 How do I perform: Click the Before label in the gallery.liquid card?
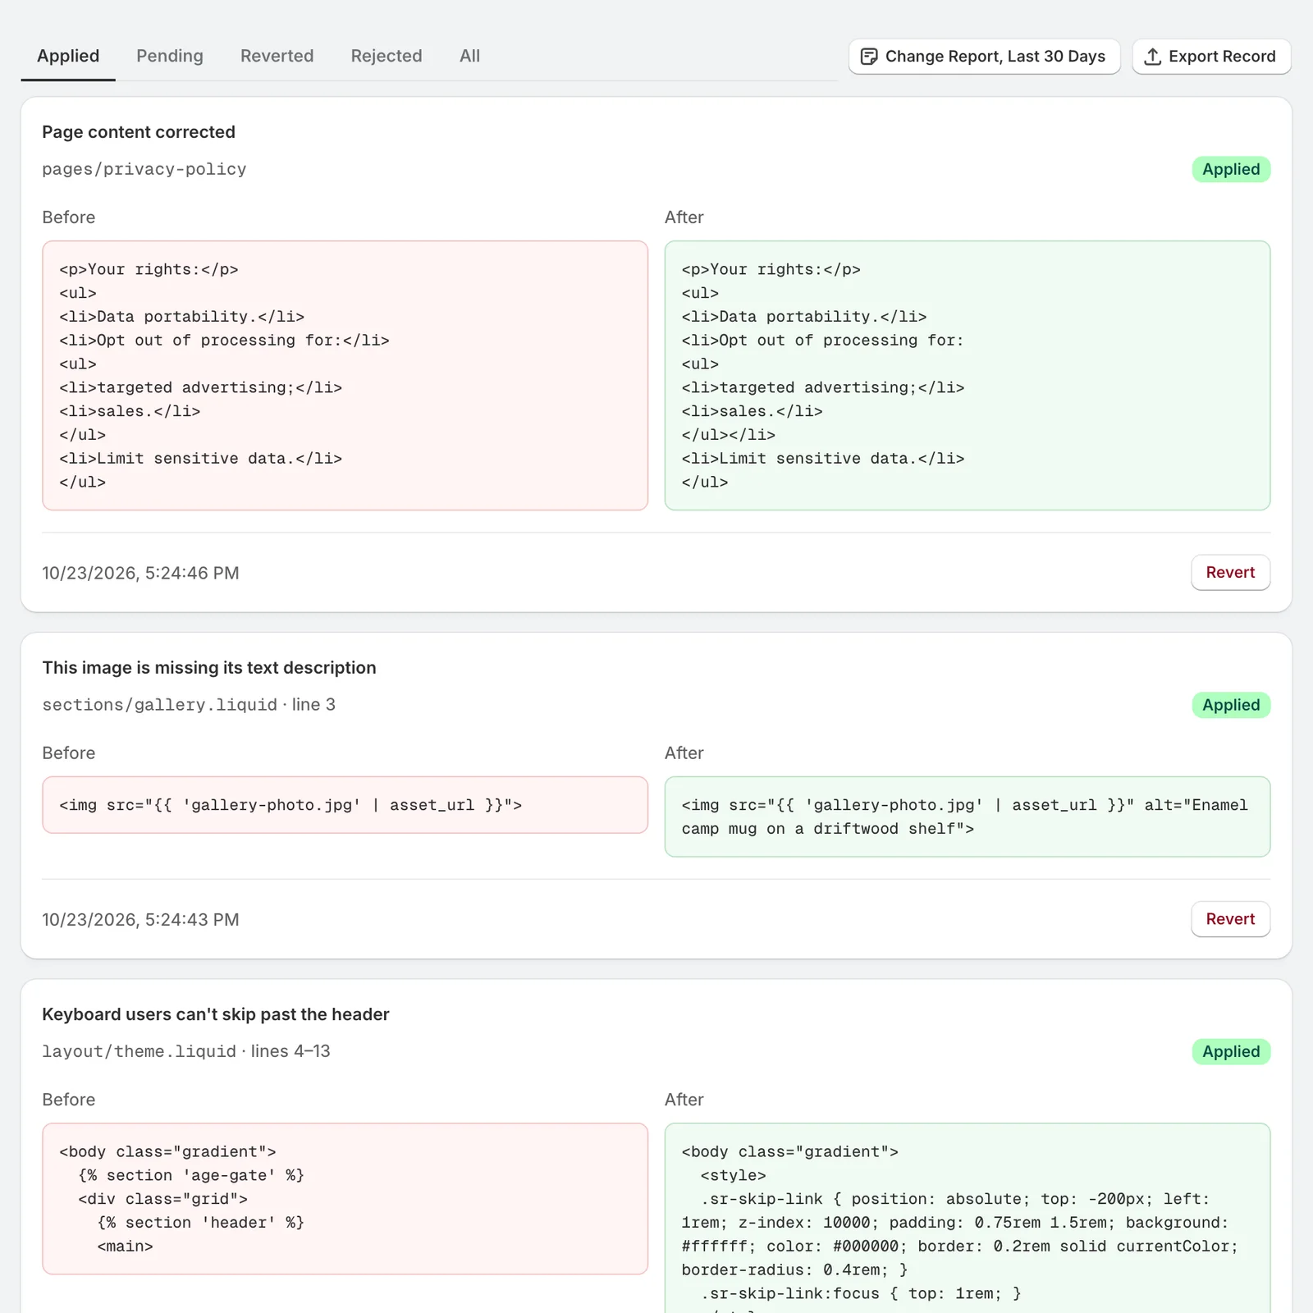(x=69, y=753)
